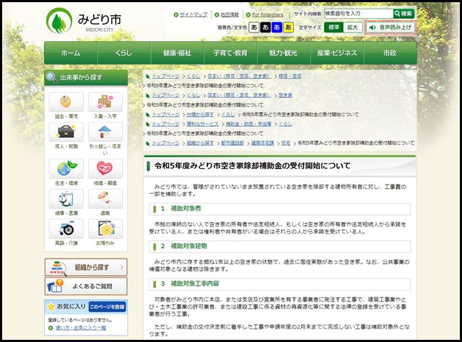
Task: Open the くらし navigation menu
Action: [123, 53]
